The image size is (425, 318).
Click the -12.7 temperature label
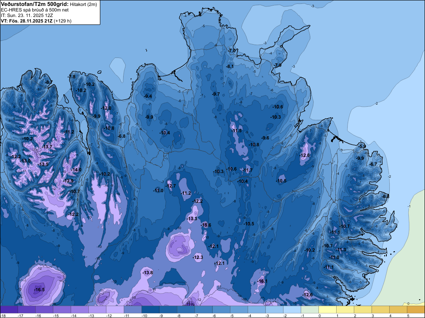point(171,186)
